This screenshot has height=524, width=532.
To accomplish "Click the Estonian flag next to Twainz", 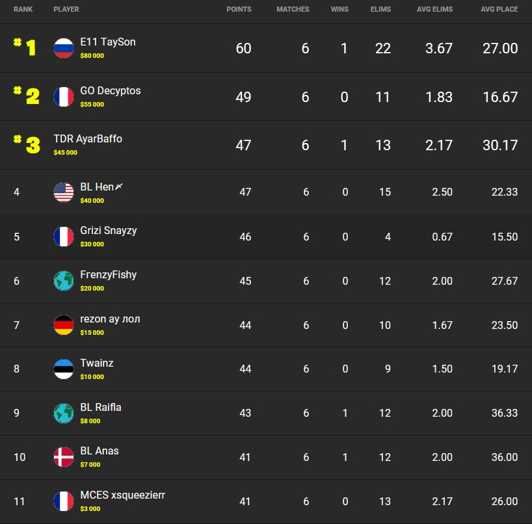I will coord(64,369).
